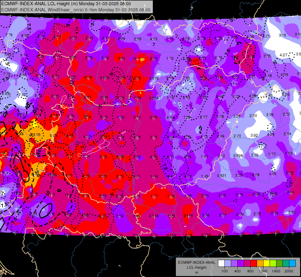Click the wind shear value "8.68"

coord(220,97)
